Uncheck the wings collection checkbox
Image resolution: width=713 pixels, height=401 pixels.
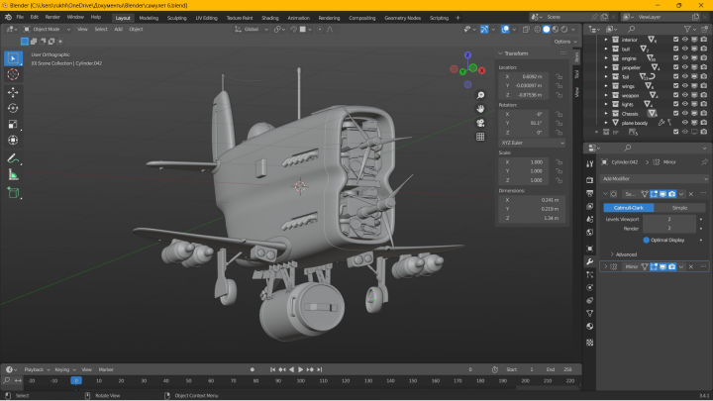click(675, 86)
